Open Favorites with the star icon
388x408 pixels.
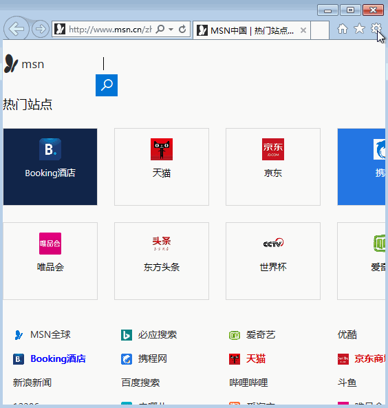click(359, 29)
